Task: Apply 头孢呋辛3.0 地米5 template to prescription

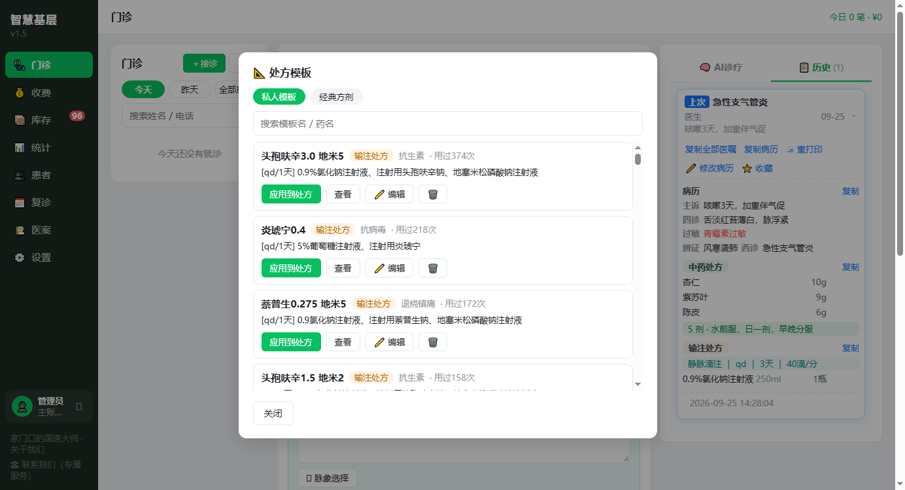Action: 291,194
